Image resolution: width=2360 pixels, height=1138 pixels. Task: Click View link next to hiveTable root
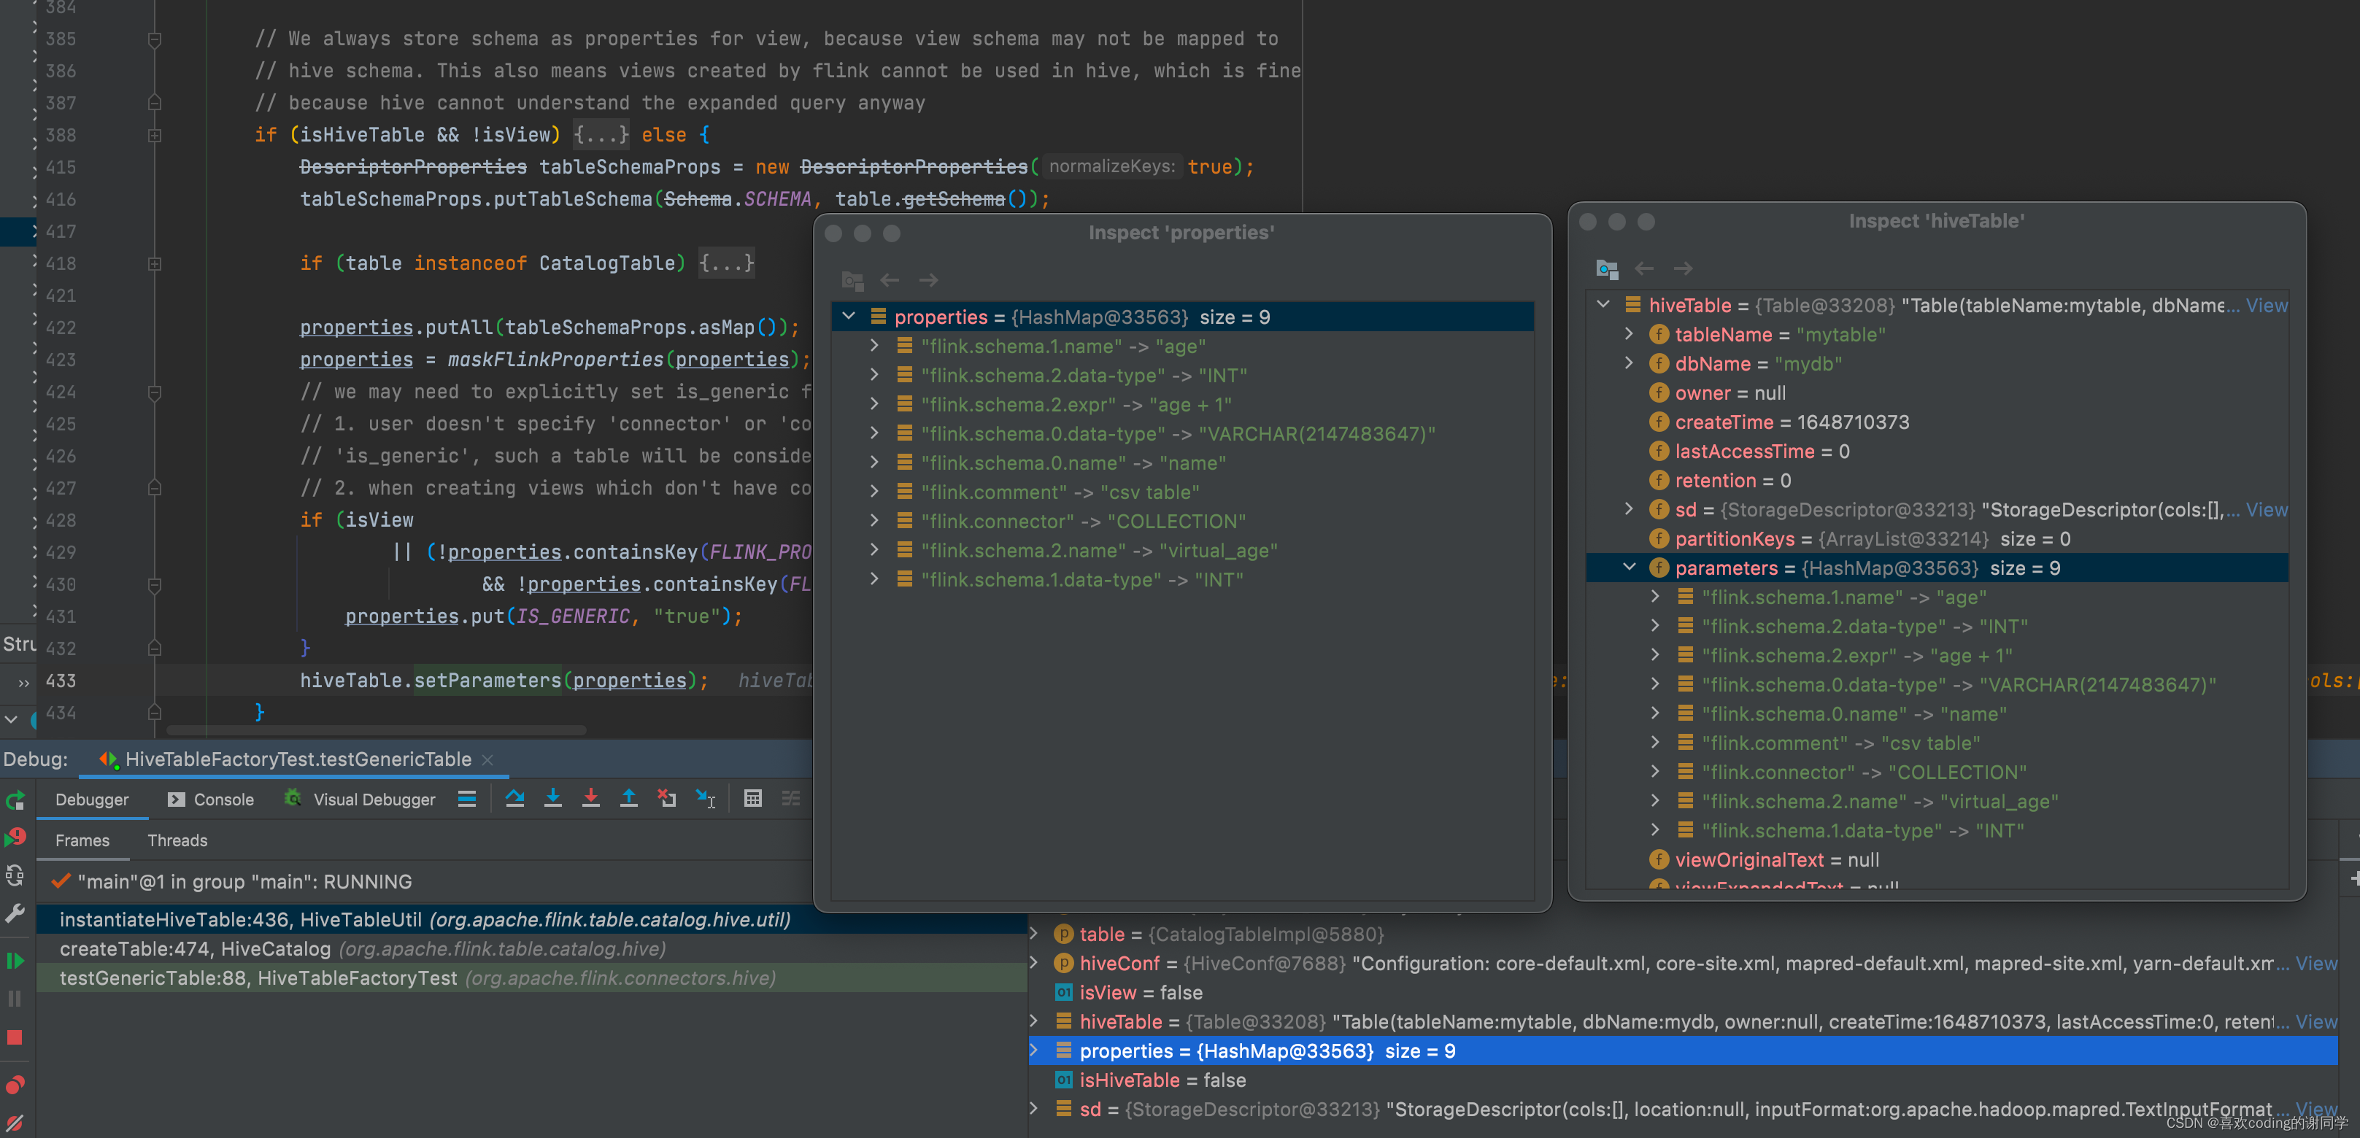click(x=2267, y=306)
